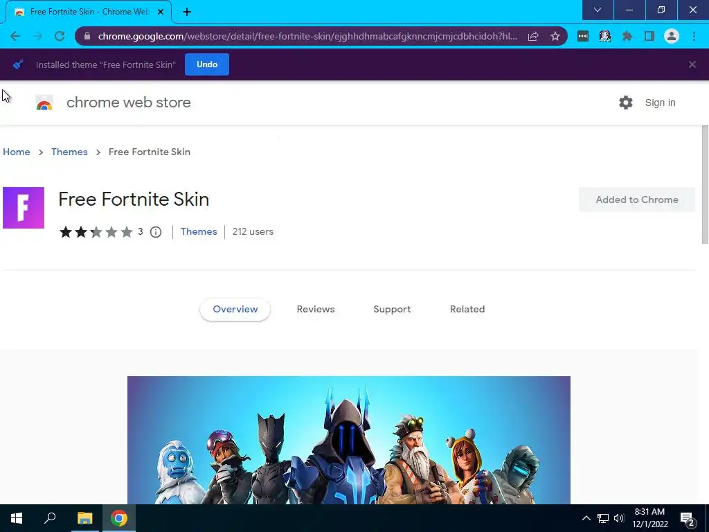This screenshot has height=532, width=709.
Task: Switch to the Overview tab
Action: pos(235,310)
